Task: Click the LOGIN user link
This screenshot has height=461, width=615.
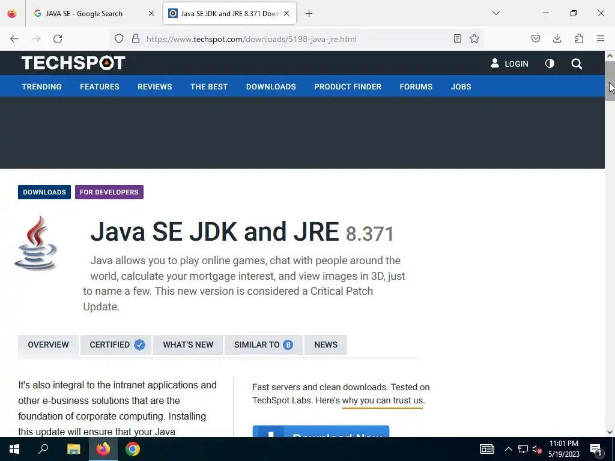Action: tap(509, 64)
